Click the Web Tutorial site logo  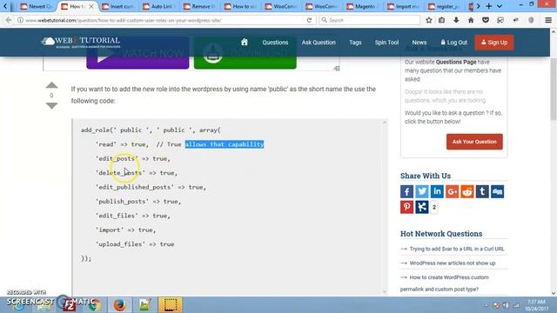[x=81, y=42]
